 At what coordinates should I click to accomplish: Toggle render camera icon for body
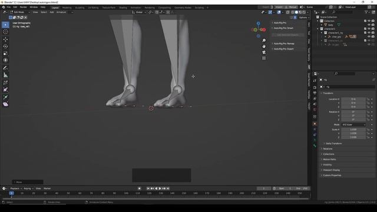pyautogui.click(x=373, y=25)
